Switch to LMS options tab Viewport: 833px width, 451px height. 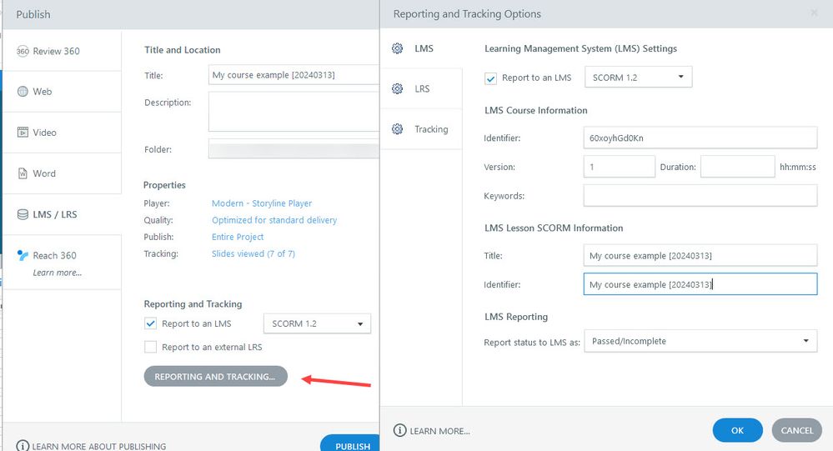tap(421, 48)
